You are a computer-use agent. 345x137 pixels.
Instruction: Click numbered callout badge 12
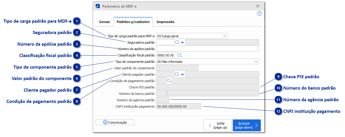(279, 111)
